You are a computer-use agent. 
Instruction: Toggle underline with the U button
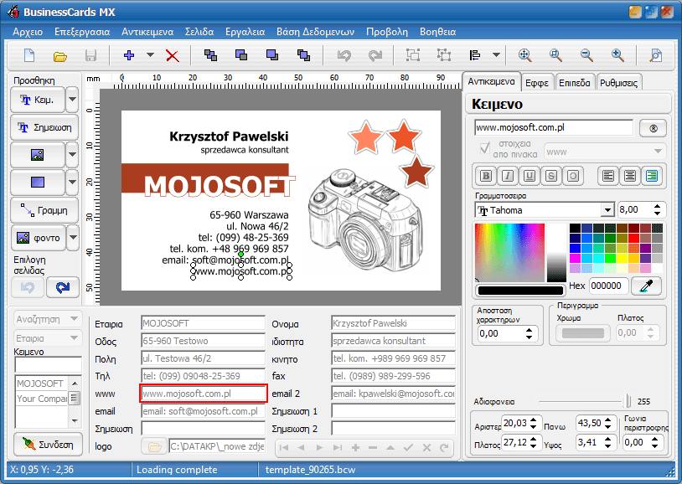tap(530, 176)
